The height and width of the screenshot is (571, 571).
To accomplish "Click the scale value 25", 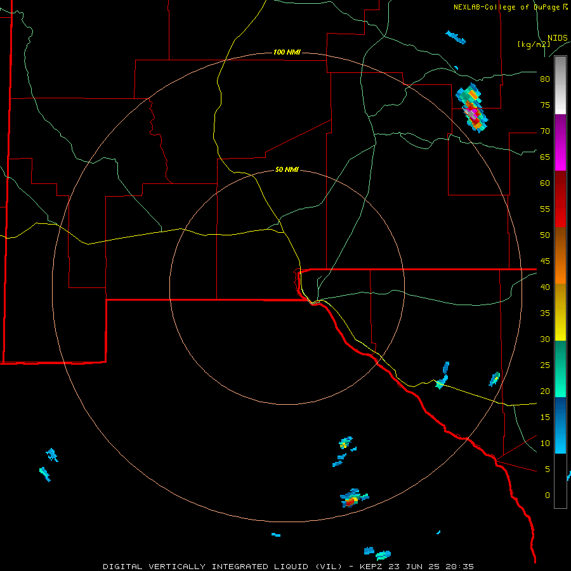I will click(x=545, y=365).
